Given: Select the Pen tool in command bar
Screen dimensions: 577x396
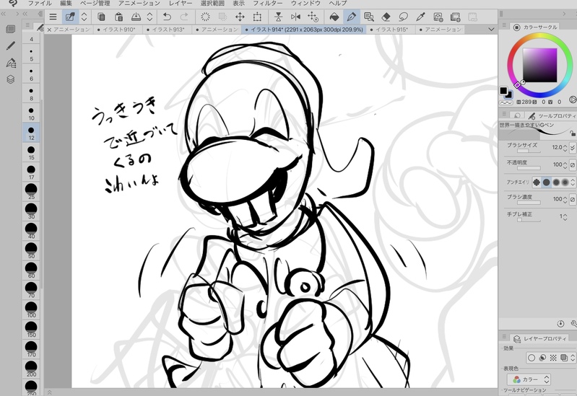Looking at the screenshot, I should coord(352,17).
